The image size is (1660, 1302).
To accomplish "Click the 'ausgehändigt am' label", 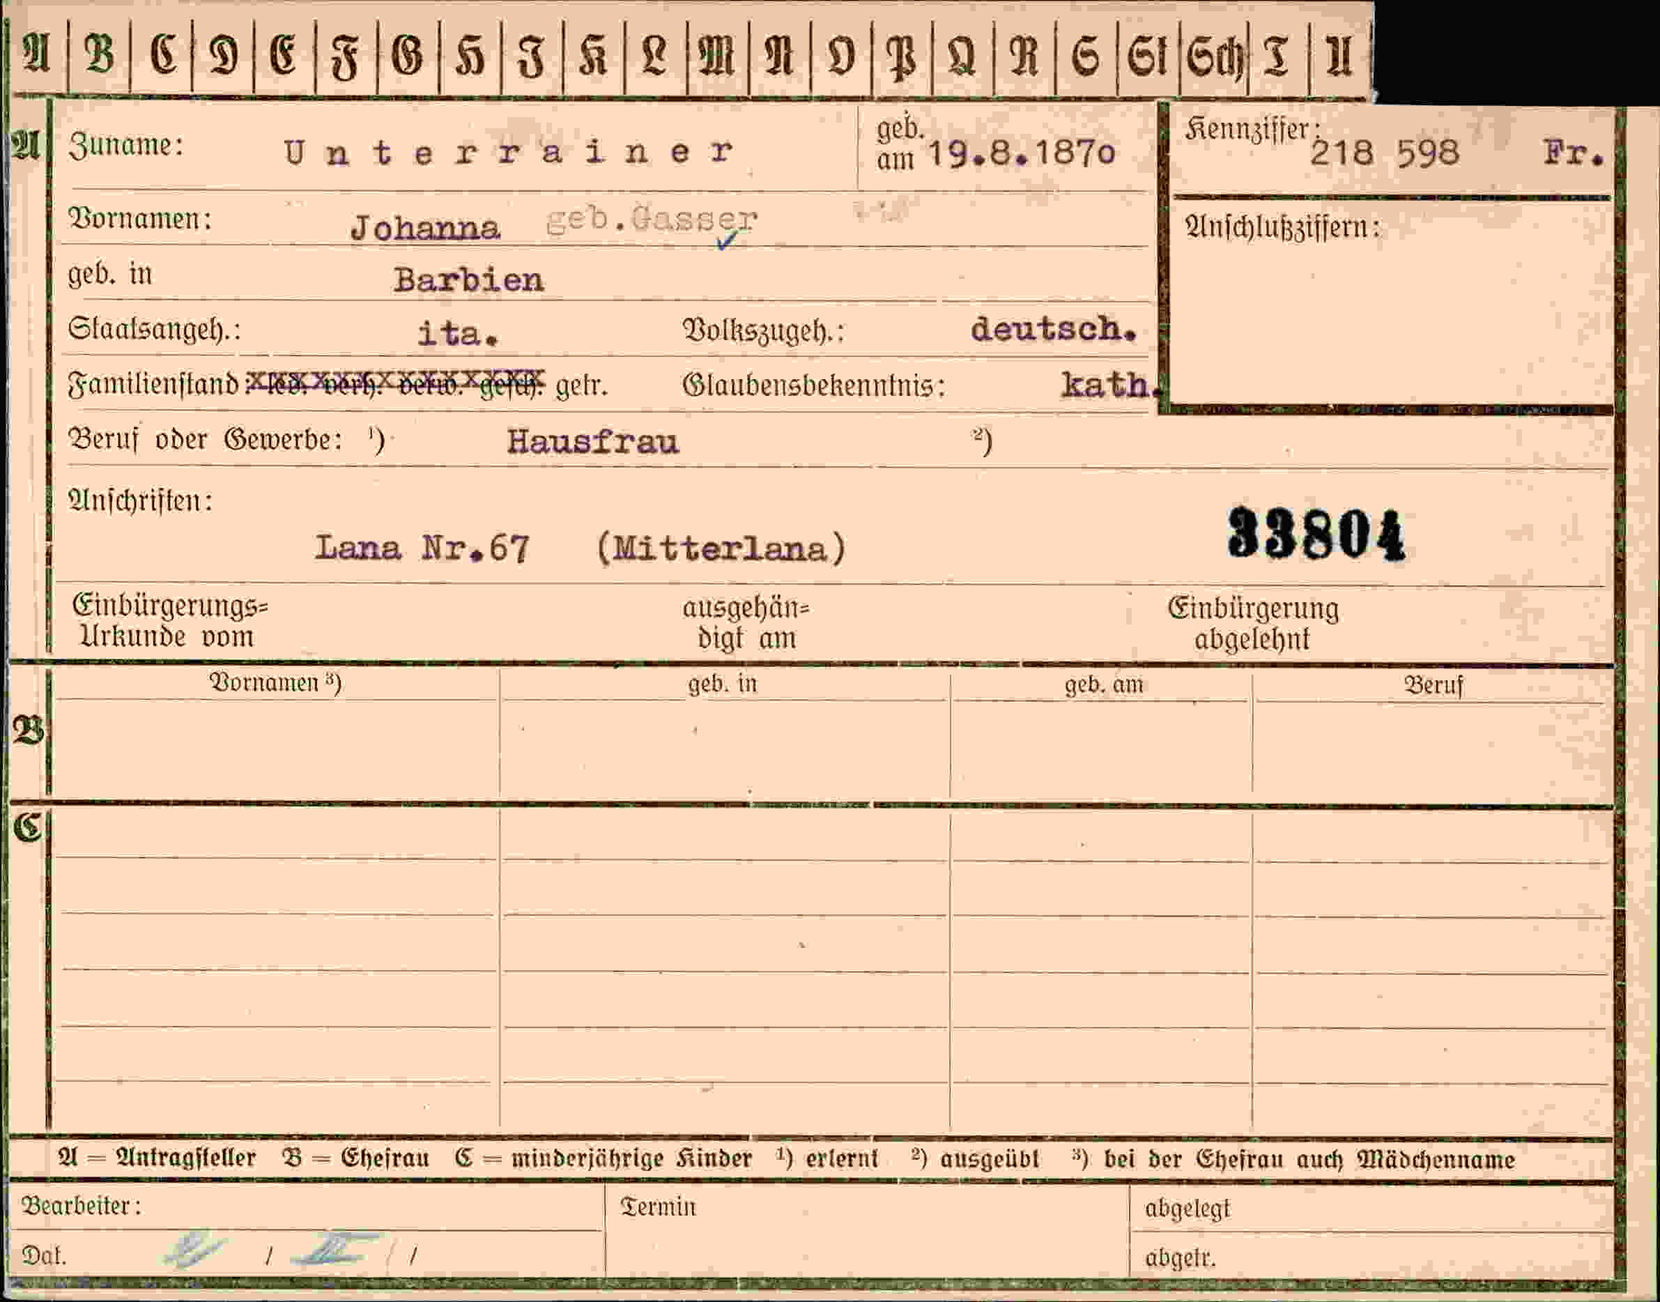I will [746, 624].
